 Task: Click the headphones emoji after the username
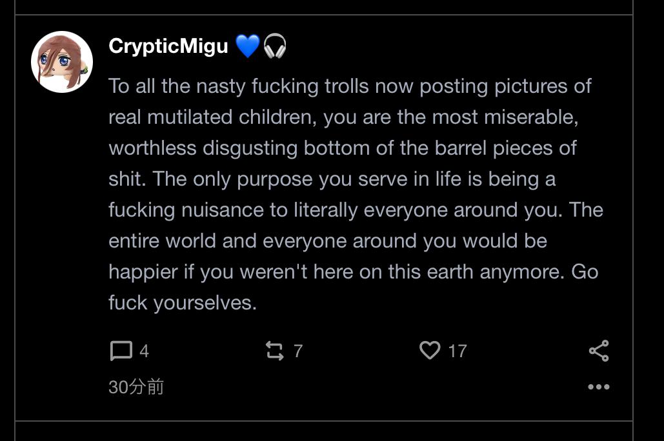click(275, 46)
